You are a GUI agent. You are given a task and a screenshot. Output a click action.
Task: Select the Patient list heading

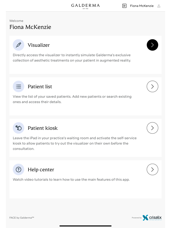click(x=40, y=87)
